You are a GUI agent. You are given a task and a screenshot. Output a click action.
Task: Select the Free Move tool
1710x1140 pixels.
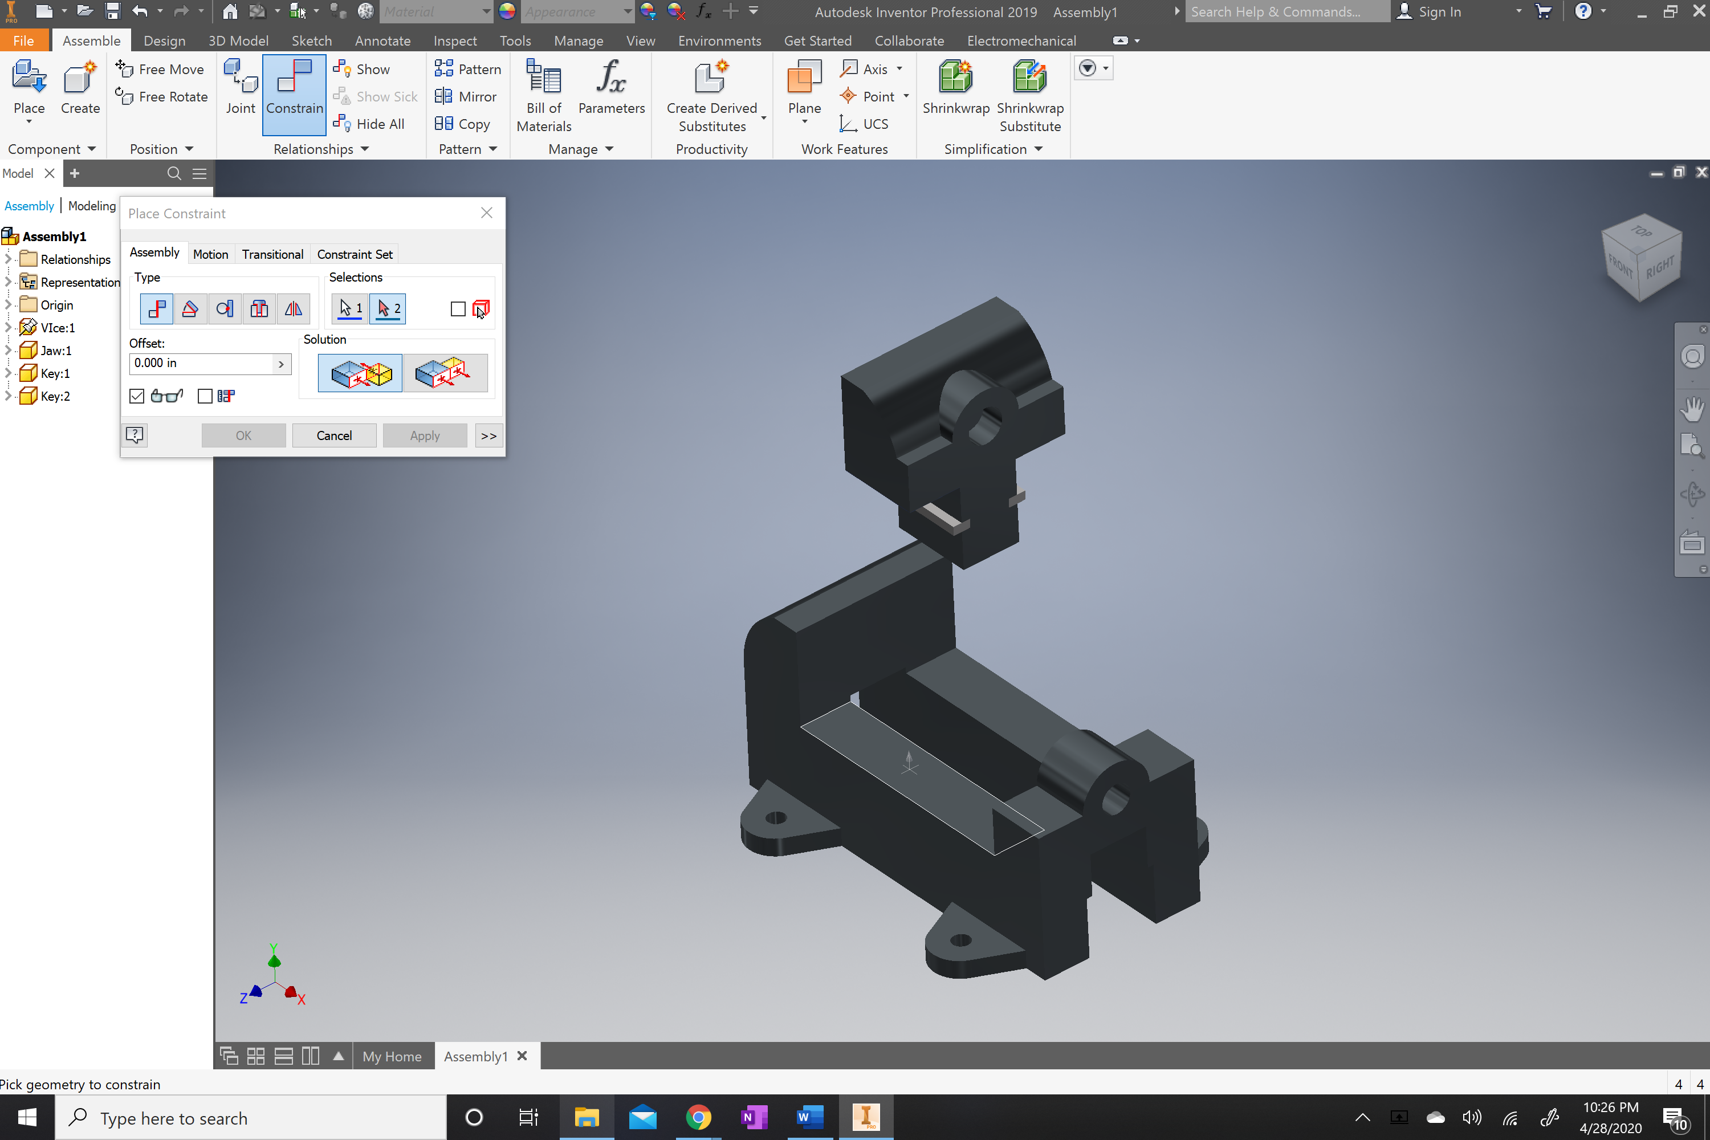pyautogui.click(x=160, y=69)
